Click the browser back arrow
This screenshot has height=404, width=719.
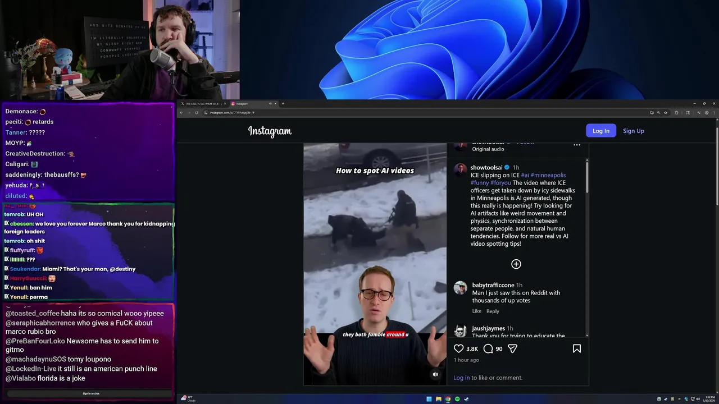(181, 113)
